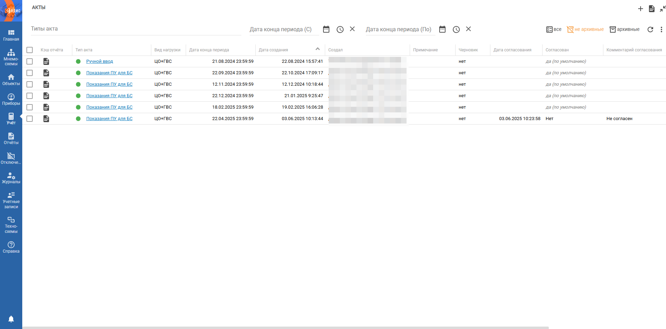Viewport: 666px width, 329px height.
Task: Open Приборы section in sidebar
Action: pyautogui.click(x=11, y=99)
